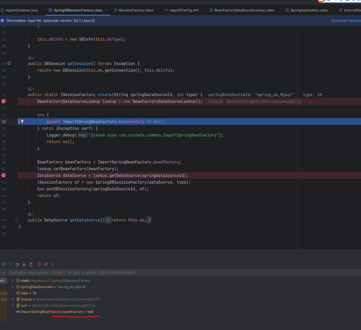
Task: Toggle the breakpoint on the BeanFactoryDataSourceLookup line
Action: coord(4,101)
